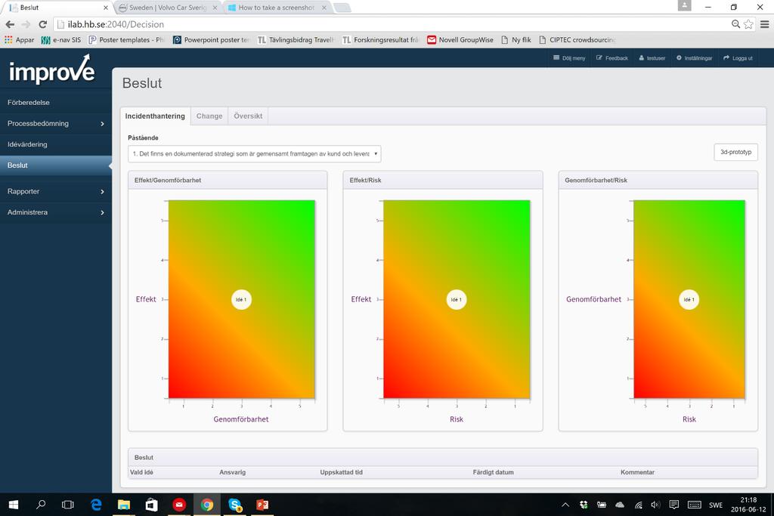The width and height of the screenshot is (774, 516).
Task: Open Task View on the taskbar
Action: (x=67, y=504)
